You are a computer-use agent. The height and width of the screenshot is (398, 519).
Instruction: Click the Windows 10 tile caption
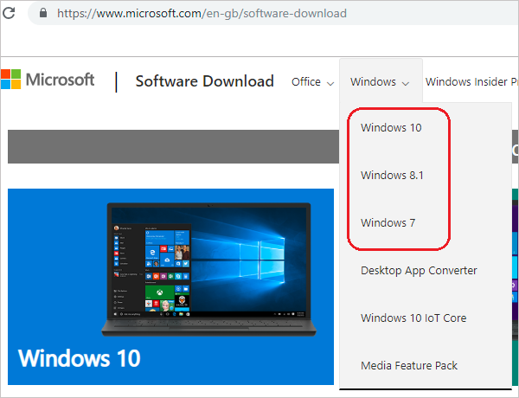tap(80, 358)
